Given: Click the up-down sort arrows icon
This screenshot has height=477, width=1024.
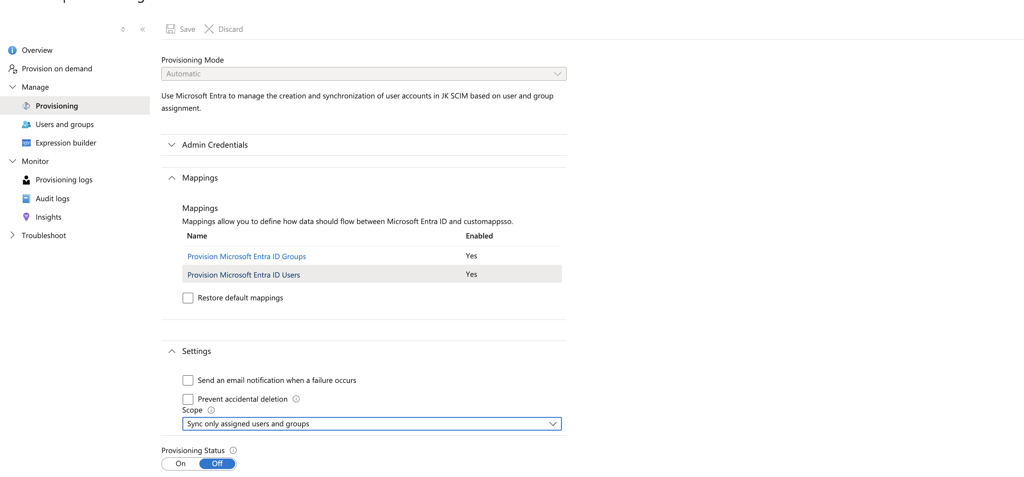Looking at the screenshot, I should [x=123, y=29].
